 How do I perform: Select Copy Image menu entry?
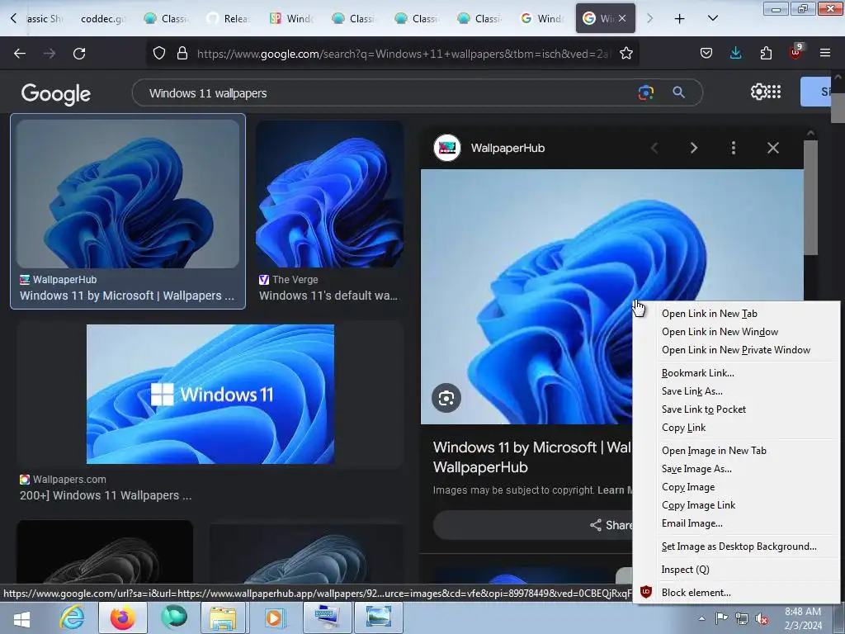pos(688,487)
